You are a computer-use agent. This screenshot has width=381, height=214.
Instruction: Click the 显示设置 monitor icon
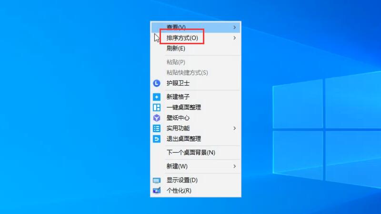tap(157, 180)
